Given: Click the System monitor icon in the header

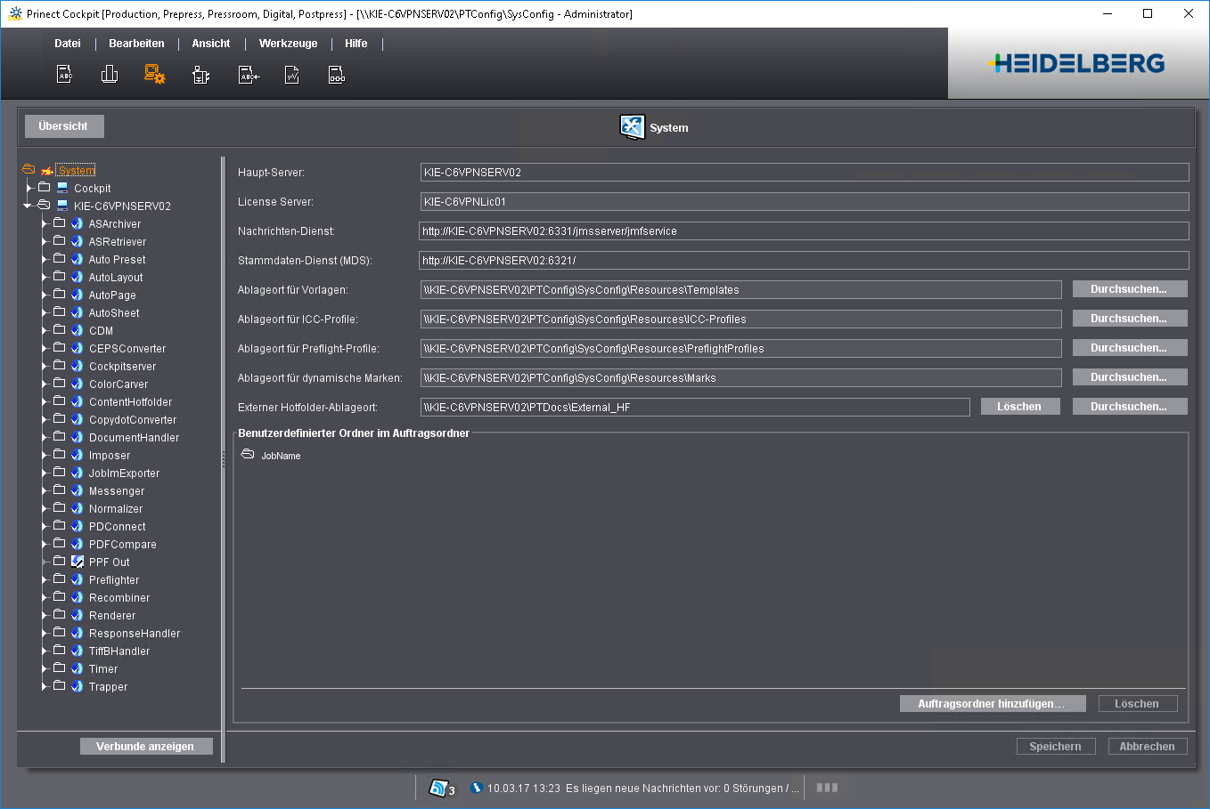Looking at the screenshot, I should point(632,127).
